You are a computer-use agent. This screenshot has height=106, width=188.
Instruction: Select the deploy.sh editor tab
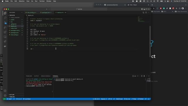point(60,12)
